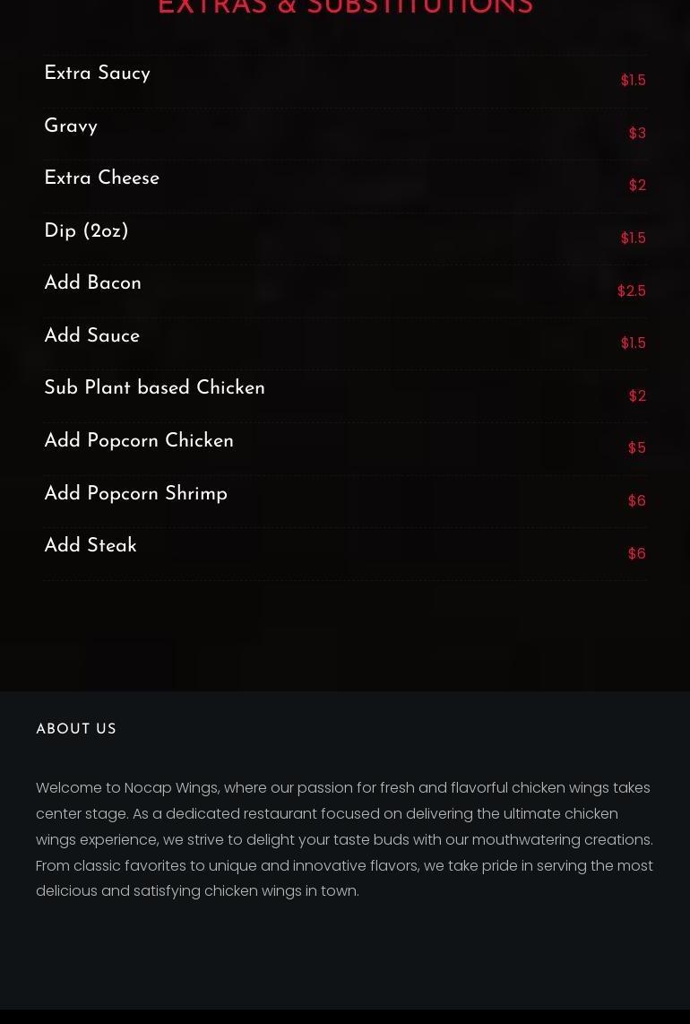Click the Extras & Substitutions heading

[x=345, y=7]
